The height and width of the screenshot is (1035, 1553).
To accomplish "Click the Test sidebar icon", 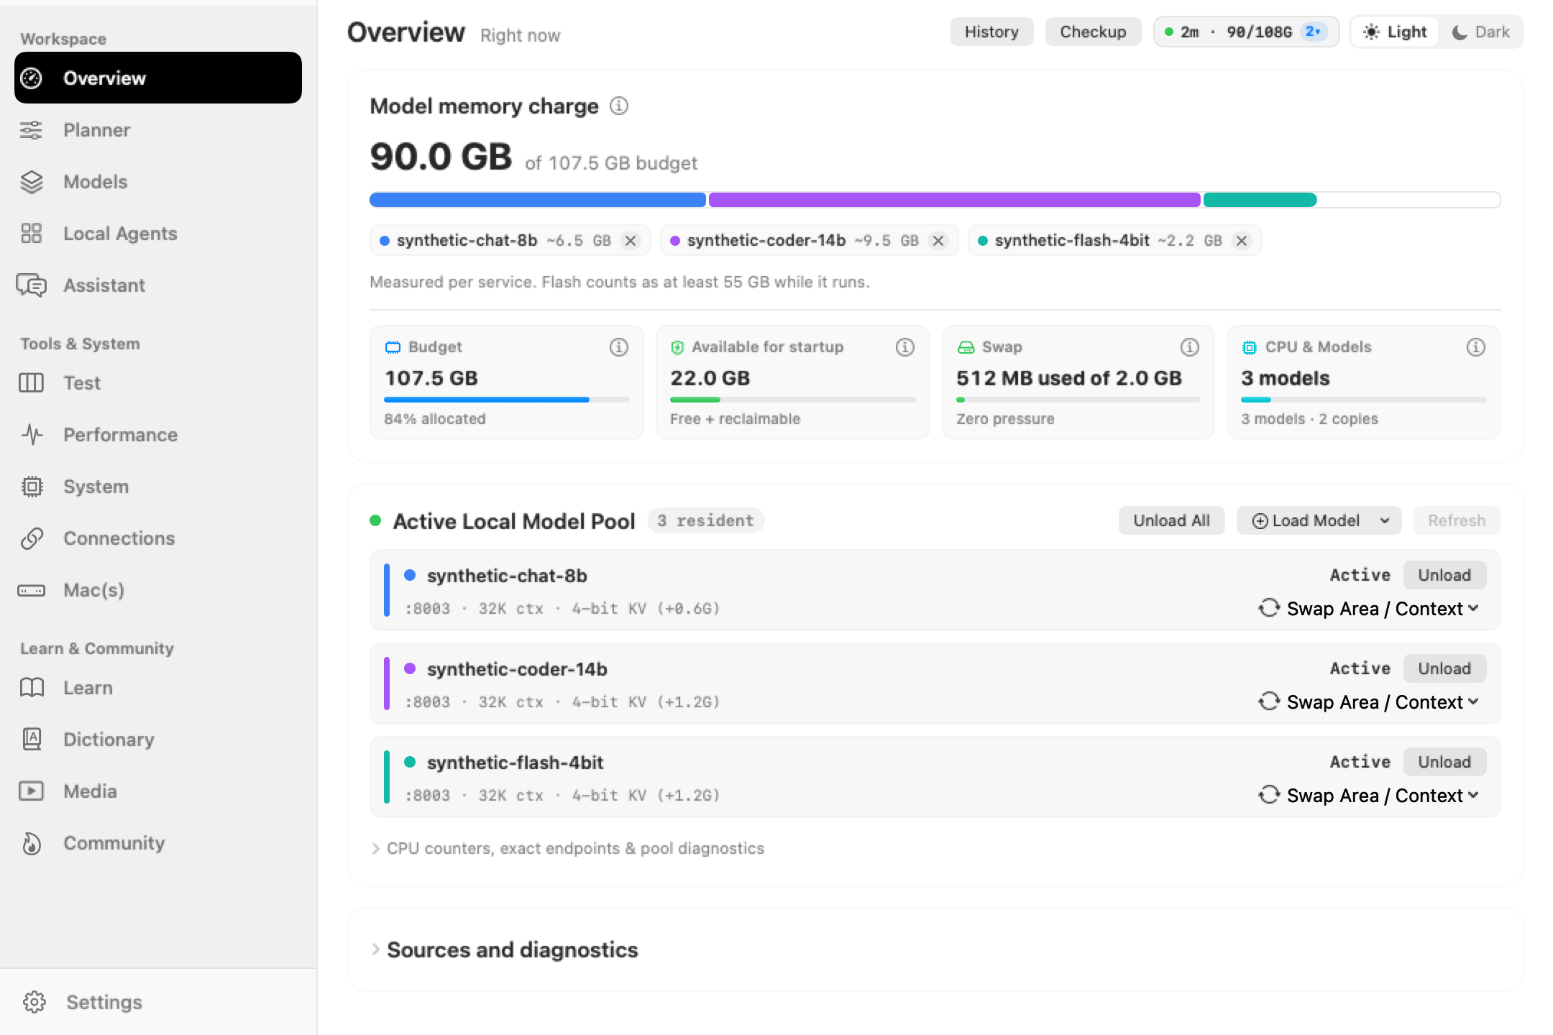I will pos(31,383).
